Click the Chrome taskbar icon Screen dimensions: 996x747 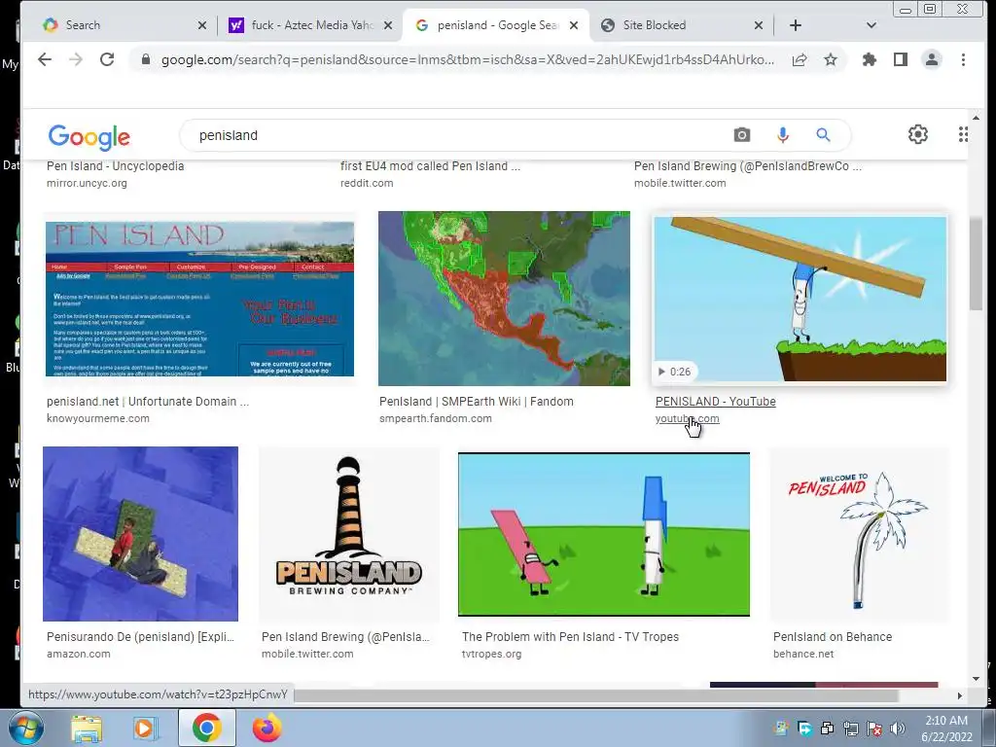pos(206,728)
